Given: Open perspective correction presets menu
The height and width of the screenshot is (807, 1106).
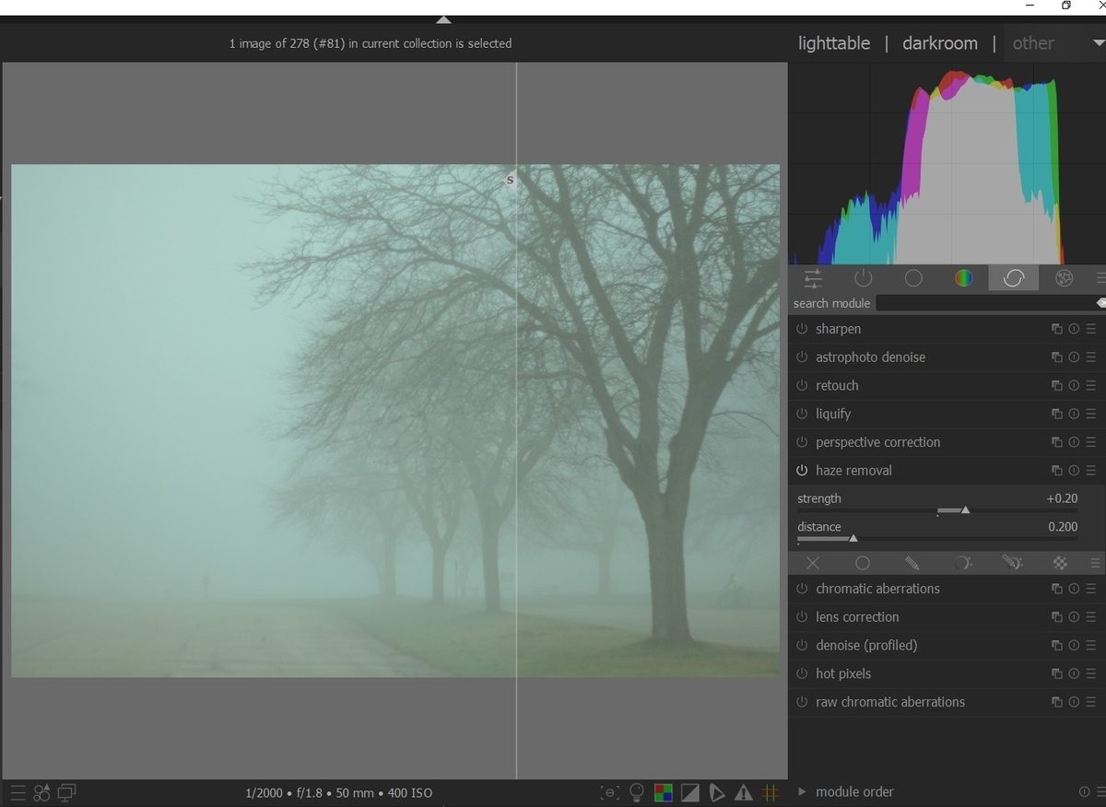Looking at the screenshot, I should click(x=1091, y=442).
